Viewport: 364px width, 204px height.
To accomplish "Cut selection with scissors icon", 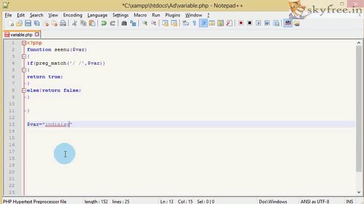I will [75, 23].
